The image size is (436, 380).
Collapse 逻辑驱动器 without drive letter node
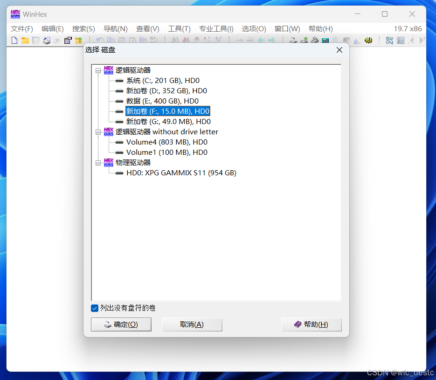click(x=98, y=132)
